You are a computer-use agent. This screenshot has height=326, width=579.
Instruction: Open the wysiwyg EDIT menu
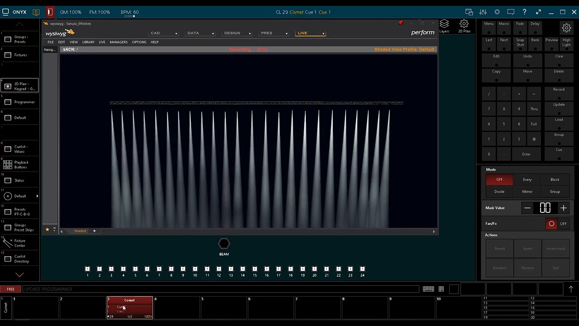[x=62, y=42]
